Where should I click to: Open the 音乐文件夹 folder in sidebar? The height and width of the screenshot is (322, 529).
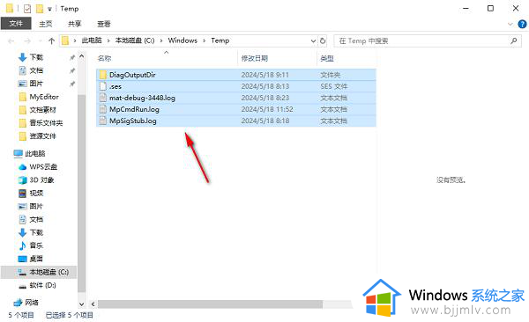click(x=46, y=123)
